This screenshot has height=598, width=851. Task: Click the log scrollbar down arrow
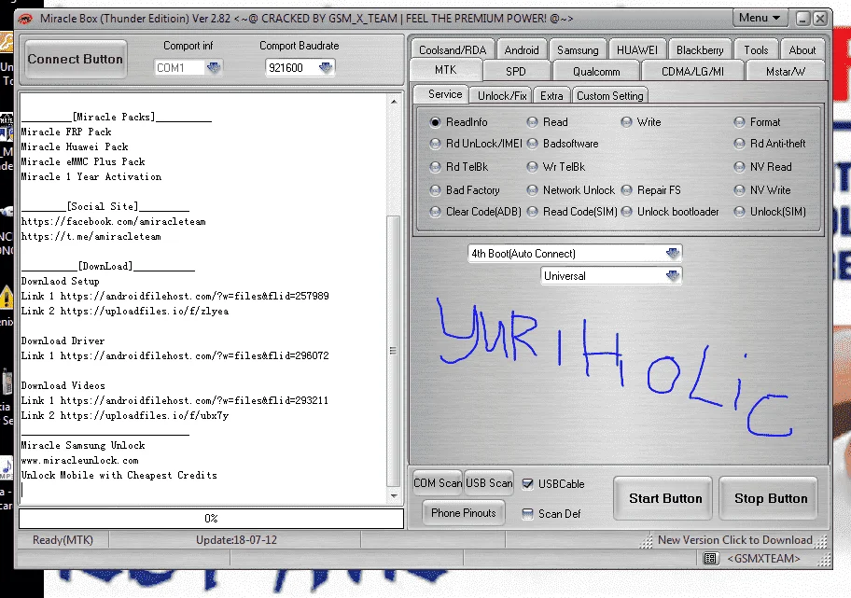point(394,496)
